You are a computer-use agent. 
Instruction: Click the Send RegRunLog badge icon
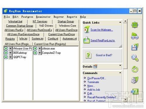(86, 40)
